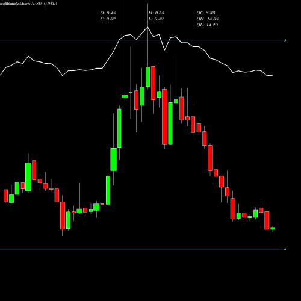Select the "OH: 14.58" reading

(x=207, y=19)
